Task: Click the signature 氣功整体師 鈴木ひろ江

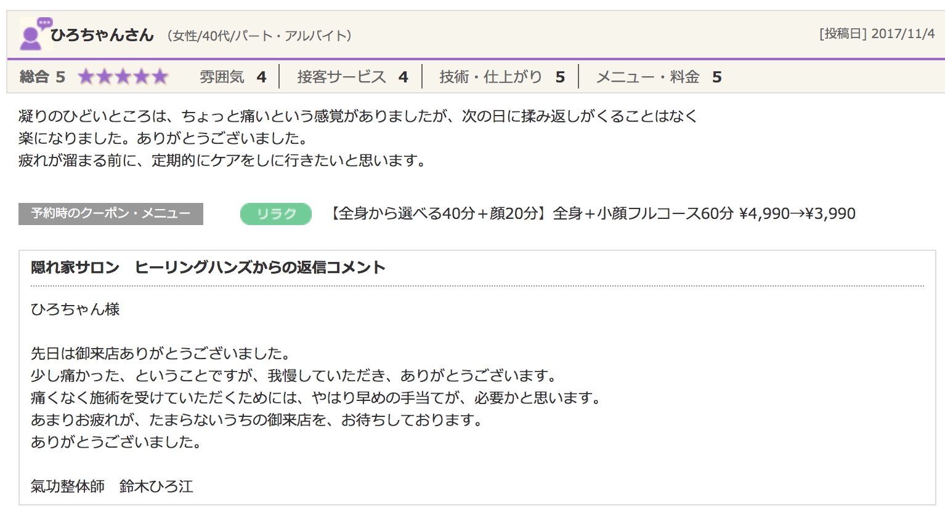Action: click(x=112, y=486)
